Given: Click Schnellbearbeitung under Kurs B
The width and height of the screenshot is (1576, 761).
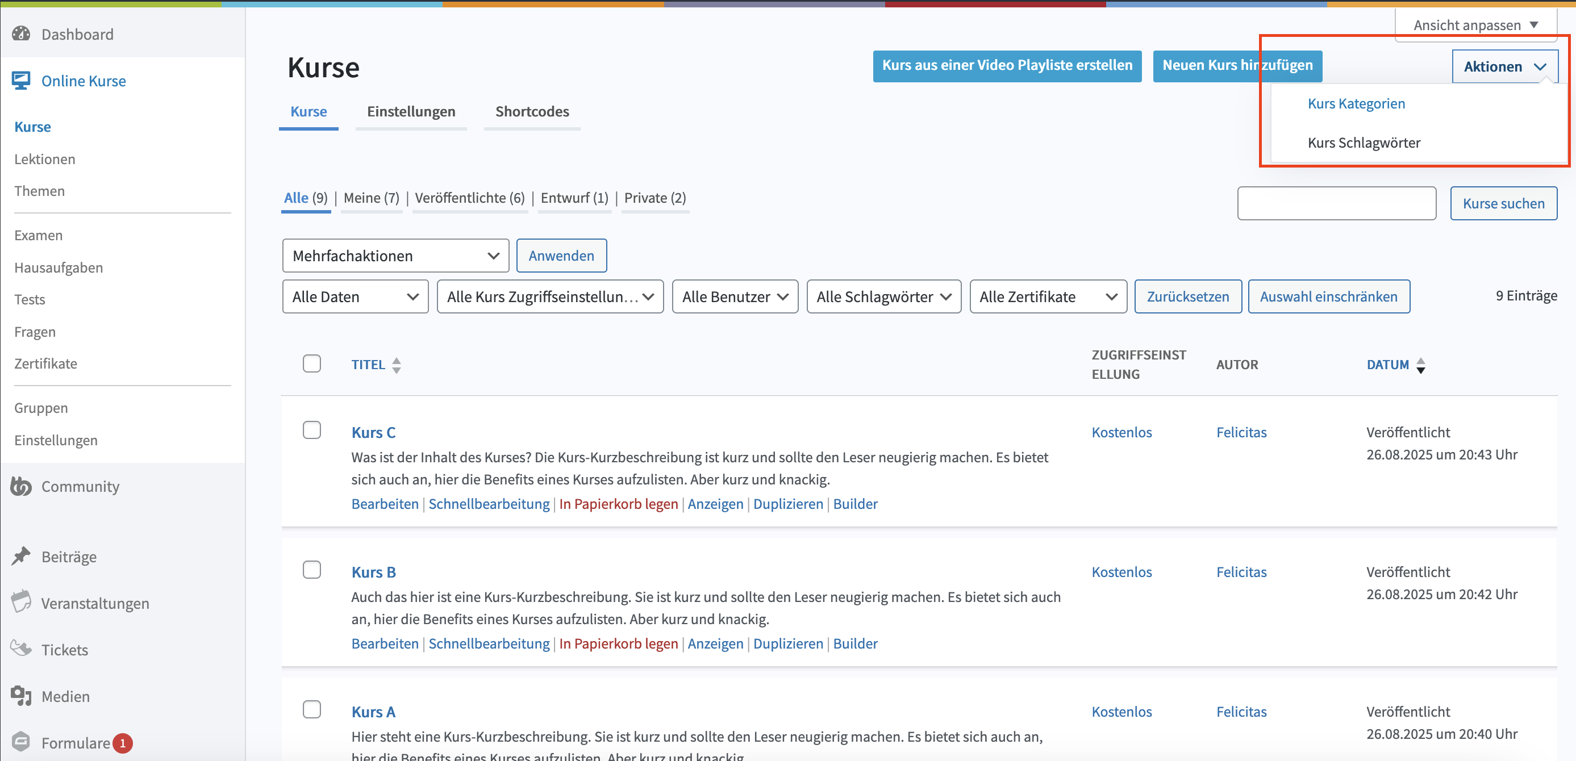Looking at the screenshot, I should coord(489,643).
